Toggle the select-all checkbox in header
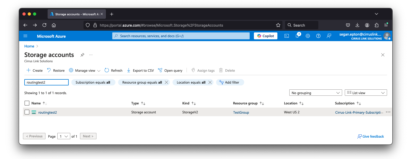 click(27, 103)
